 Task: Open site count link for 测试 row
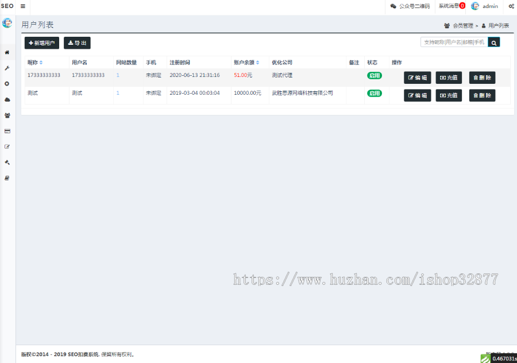click(x=118, y=93)
